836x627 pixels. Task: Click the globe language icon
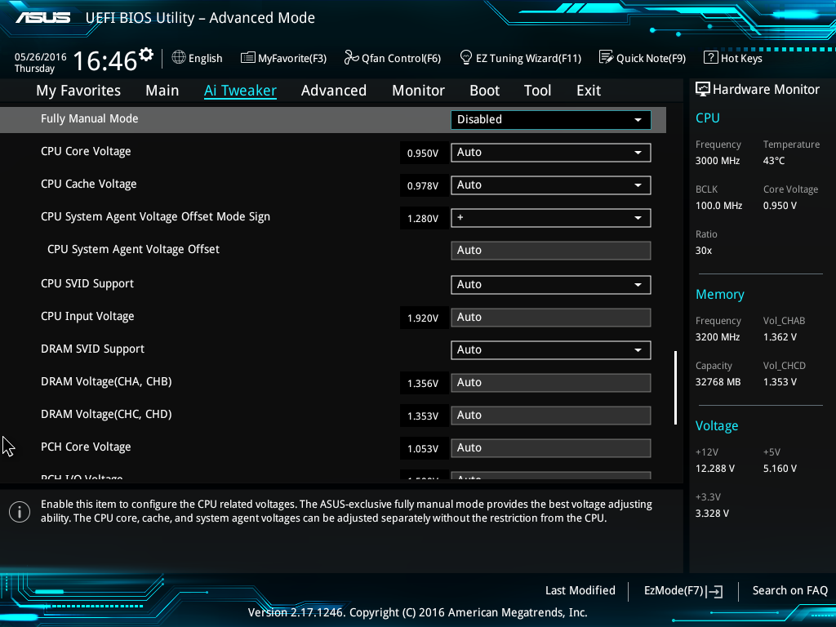[x=179, y=57]
